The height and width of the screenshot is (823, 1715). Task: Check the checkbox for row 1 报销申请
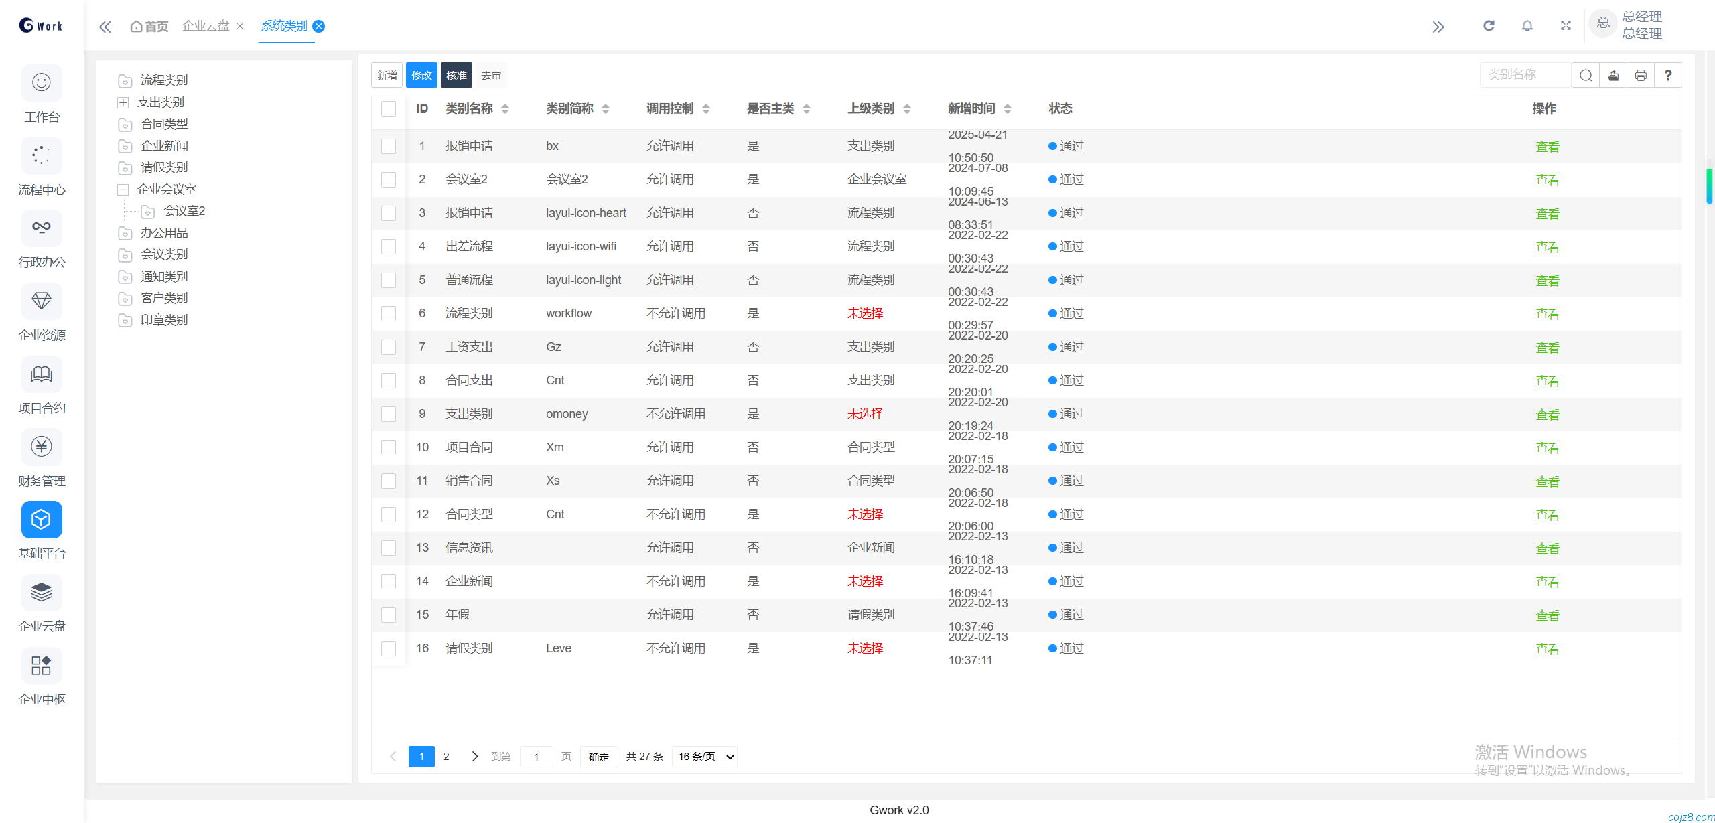pos(389,146)
